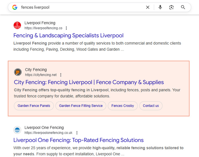Viewport: 199px width, 157px height.
Task: Open Fences Crosby sitelink
Action: point(123,106)
